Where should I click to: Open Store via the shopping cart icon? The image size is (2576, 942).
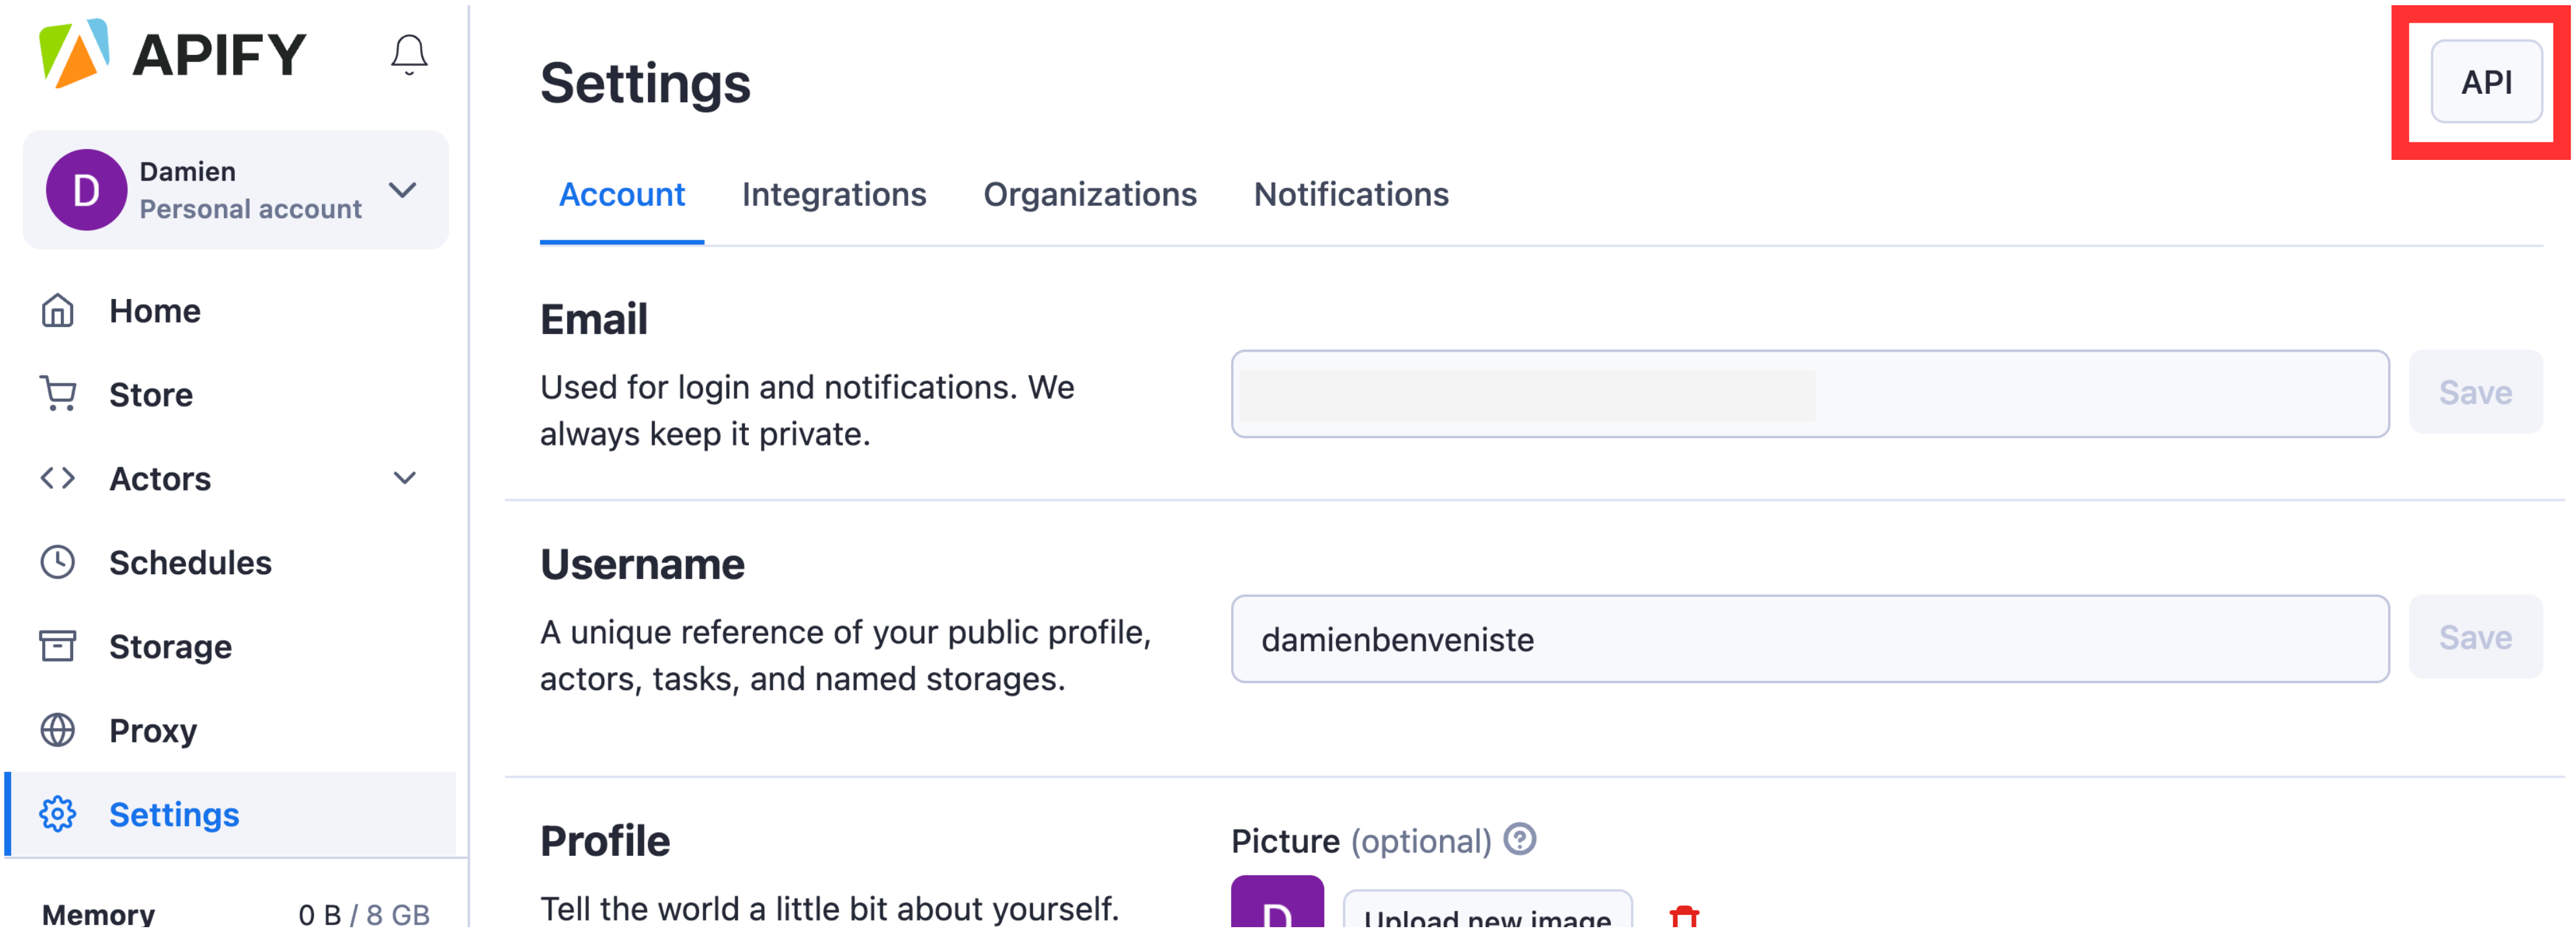point(57,394)
